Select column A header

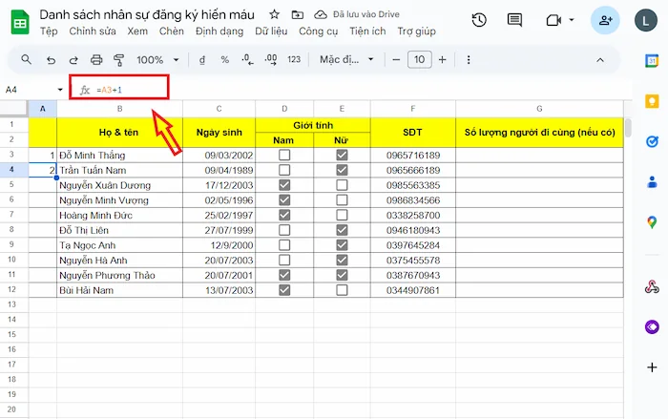coord(43,109)
